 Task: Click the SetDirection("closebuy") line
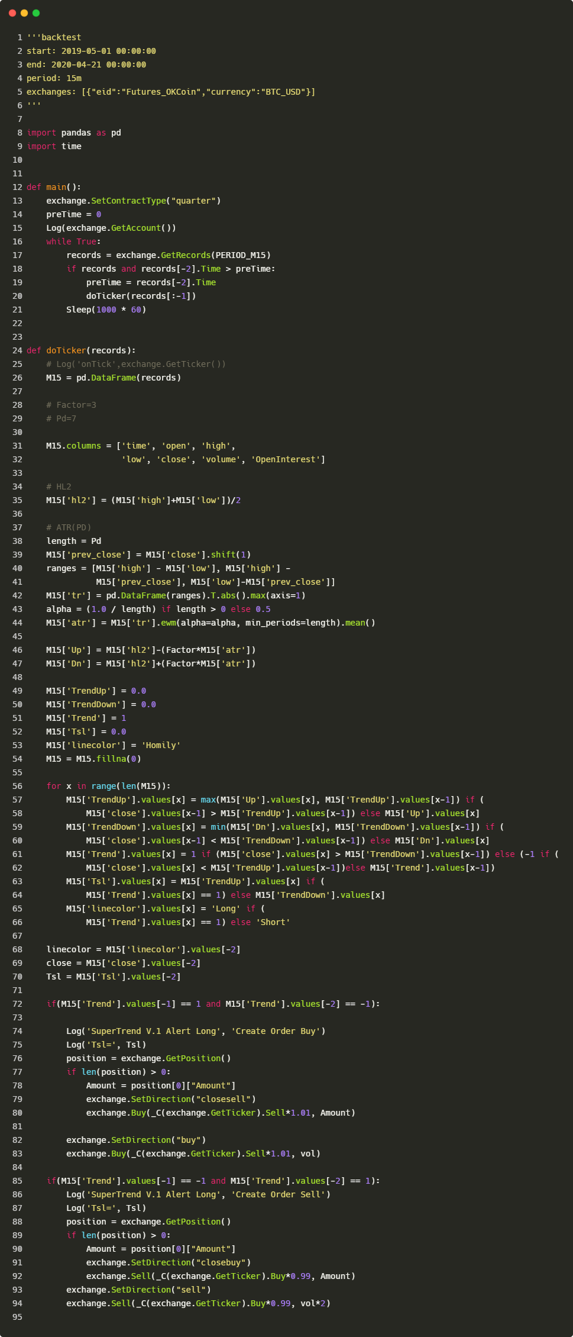pos(169,1262)
